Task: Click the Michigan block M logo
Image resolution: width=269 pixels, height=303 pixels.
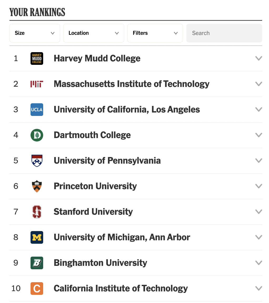Action: 37,237
